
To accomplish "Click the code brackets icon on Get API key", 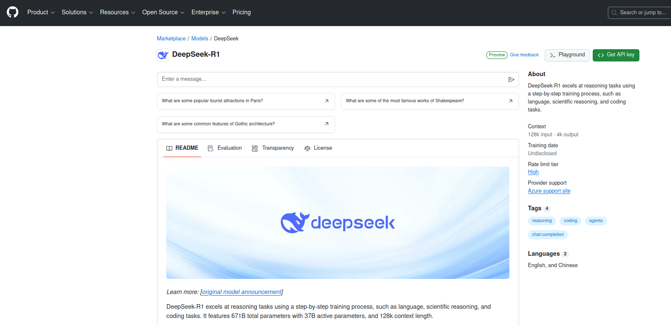I will [601, 55].
